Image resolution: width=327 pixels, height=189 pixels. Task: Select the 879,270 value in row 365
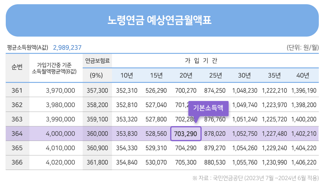pos(215,148)
